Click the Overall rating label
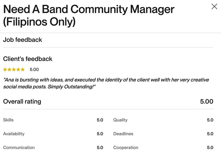 pyautogui.click(x=22, y=102)
